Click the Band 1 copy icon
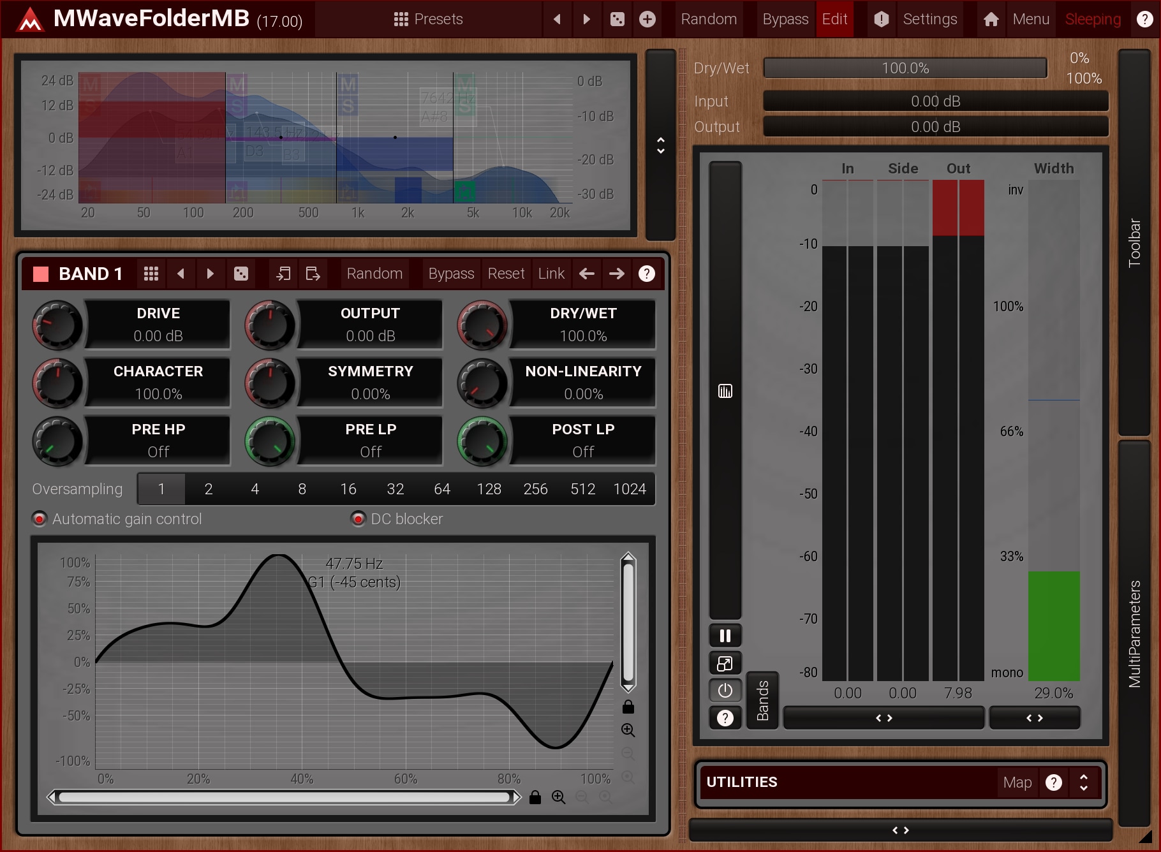 coord(283,274)
